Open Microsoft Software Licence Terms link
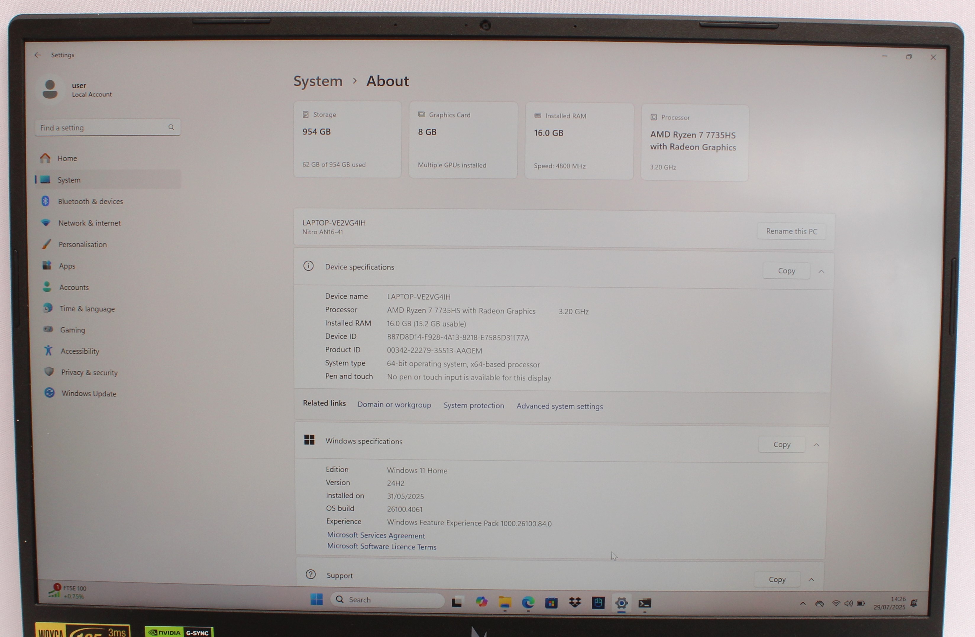The width and height of the screenshot is (975, 637). 382,547
